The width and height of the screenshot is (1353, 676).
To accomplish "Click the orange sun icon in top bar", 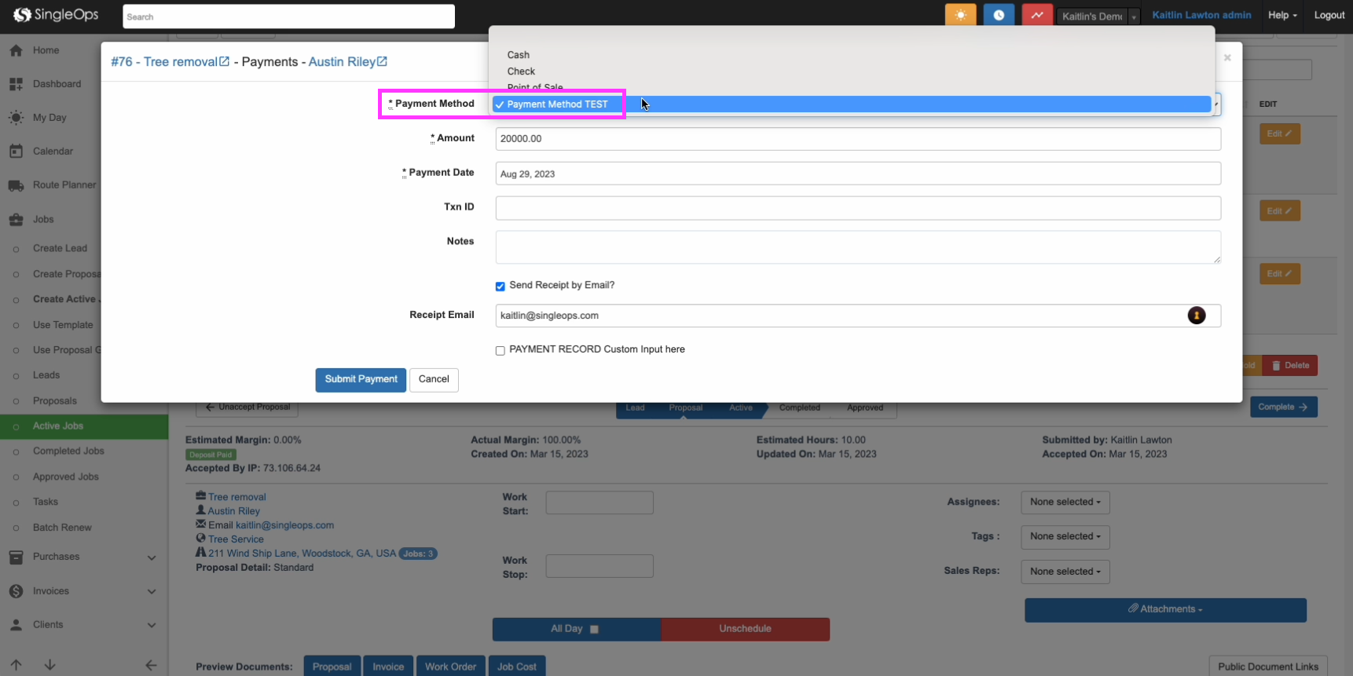I will coord(960,15).
